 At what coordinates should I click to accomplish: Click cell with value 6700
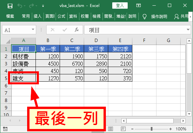[x=72, y=64]
